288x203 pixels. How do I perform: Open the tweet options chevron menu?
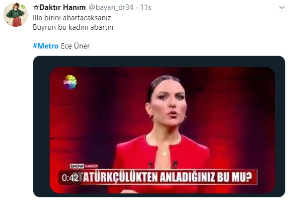282,7
